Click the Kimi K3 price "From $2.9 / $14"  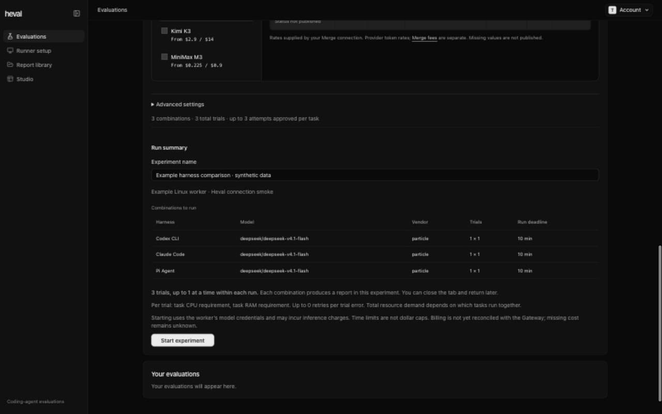coord(192,39)
